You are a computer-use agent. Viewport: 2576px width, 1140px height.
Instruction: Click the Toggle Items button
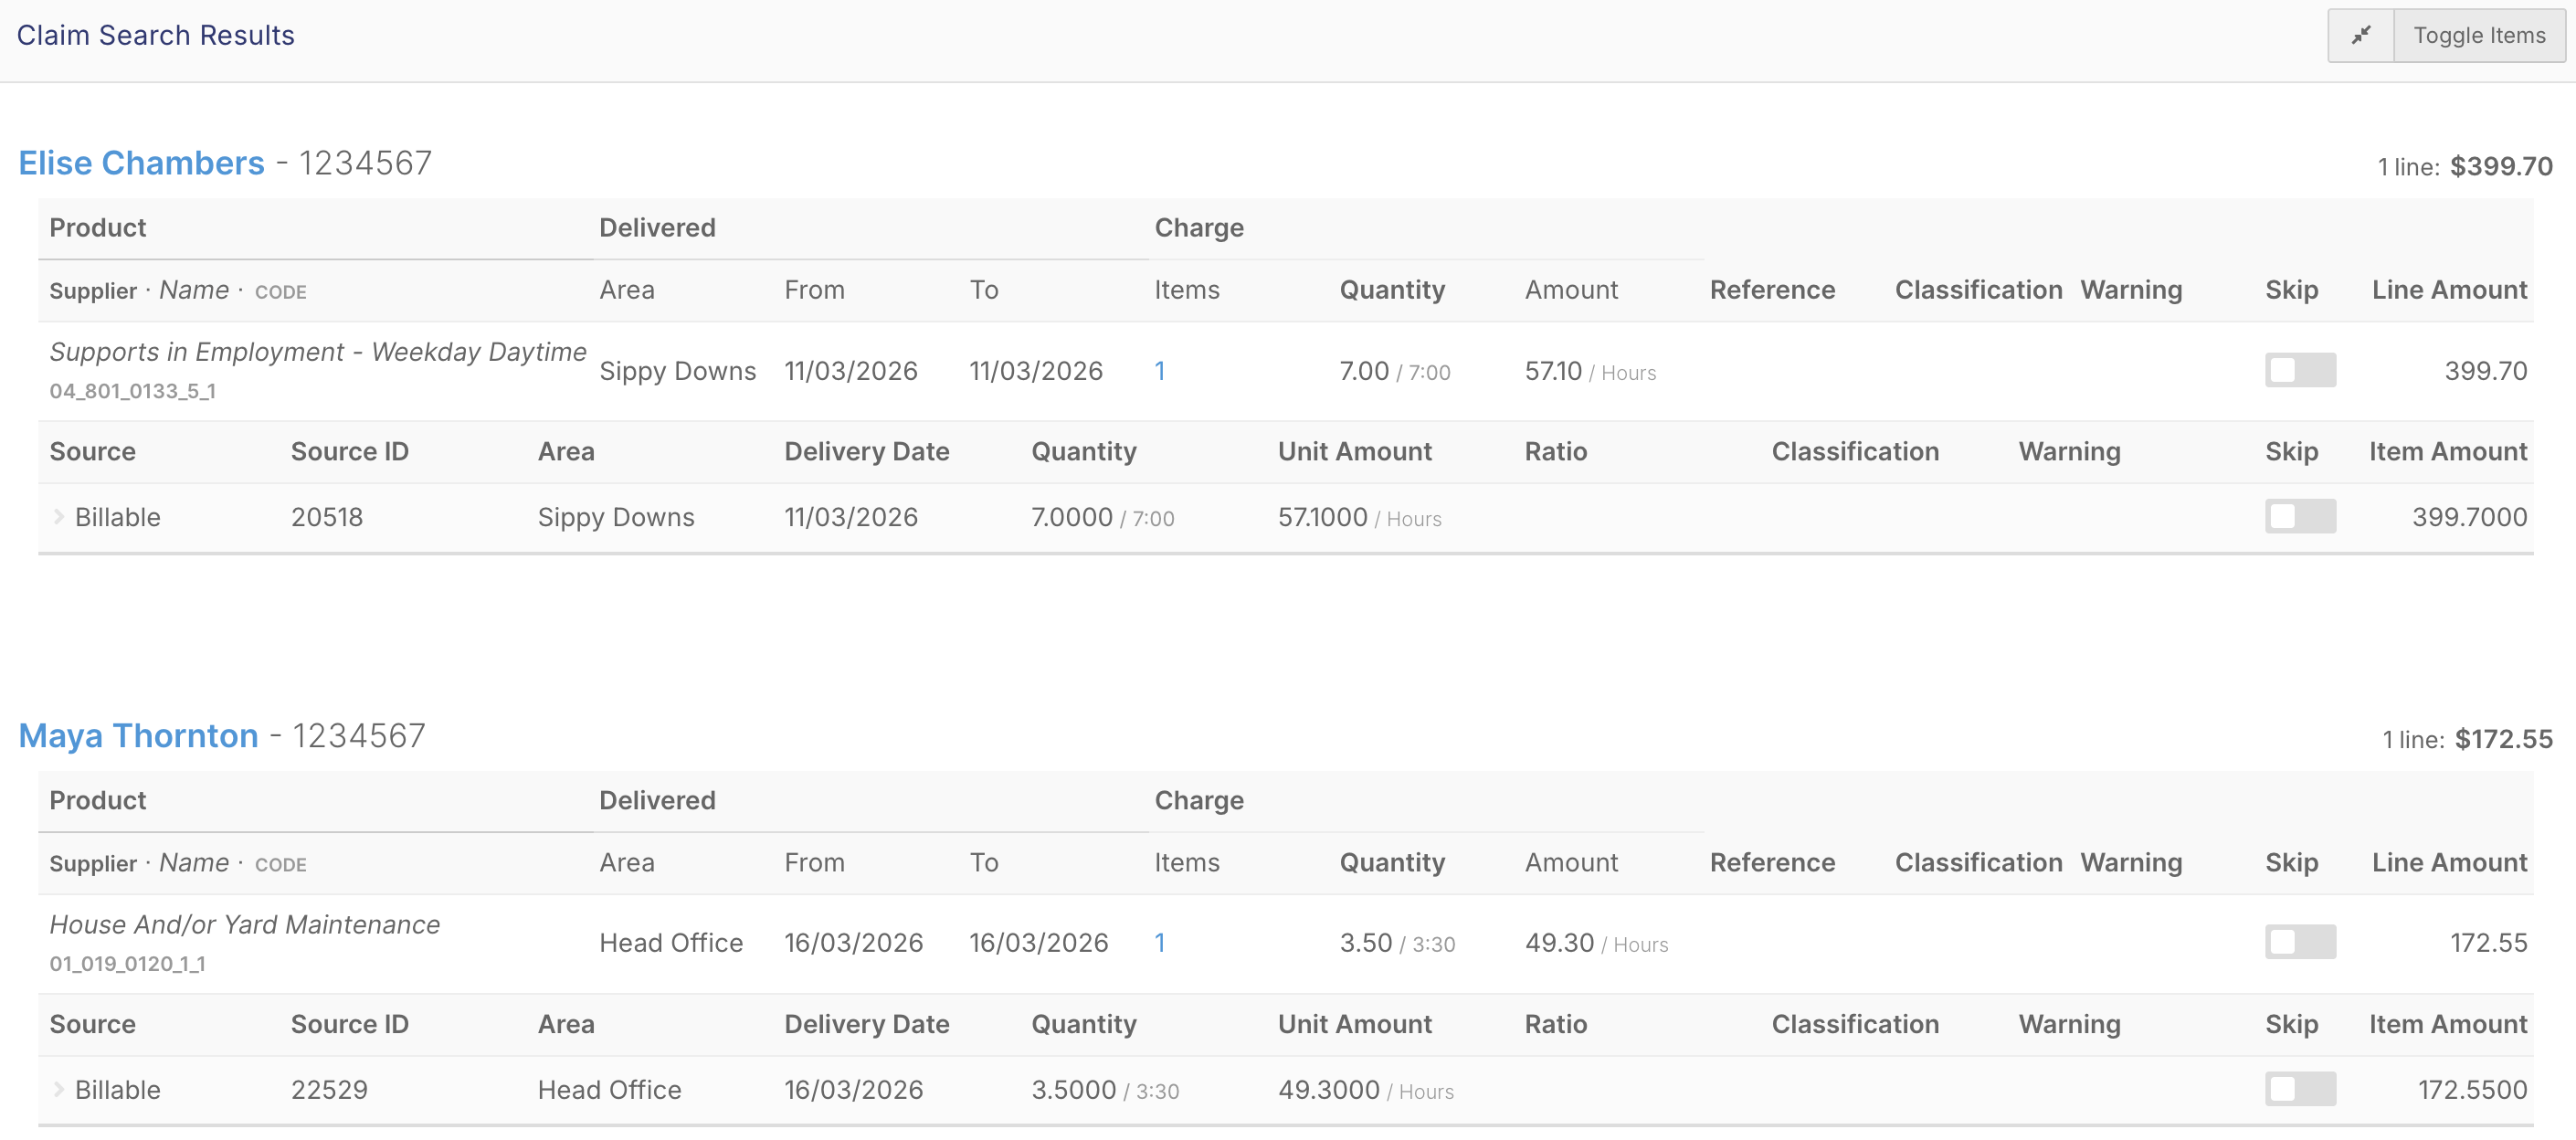[x=2479, y=36]
